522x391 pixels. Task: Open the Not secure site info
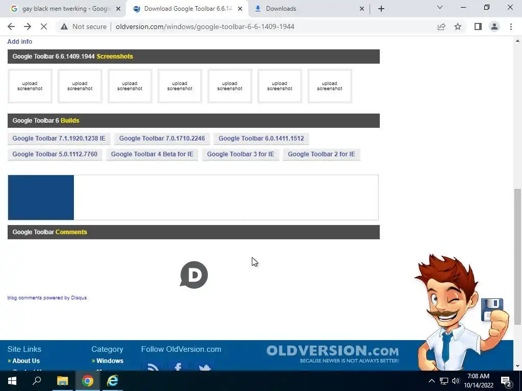tap(84, 26)
